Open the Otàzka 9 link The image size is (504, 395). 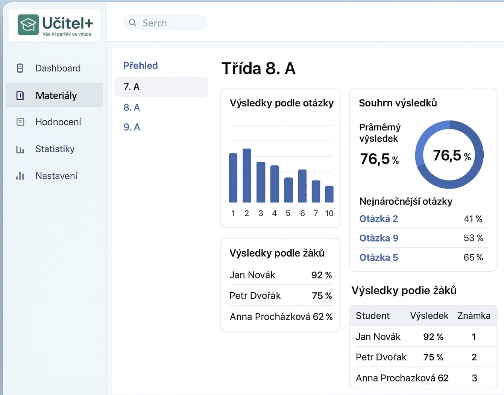pos(378,238)
